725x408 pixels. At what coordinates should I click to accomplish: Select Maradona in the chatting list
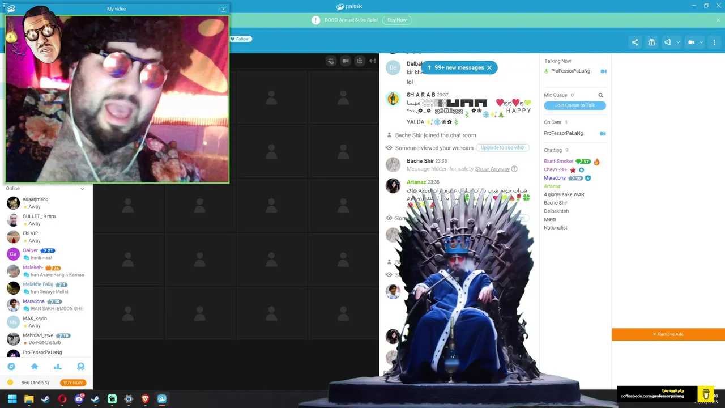(555, 178)
